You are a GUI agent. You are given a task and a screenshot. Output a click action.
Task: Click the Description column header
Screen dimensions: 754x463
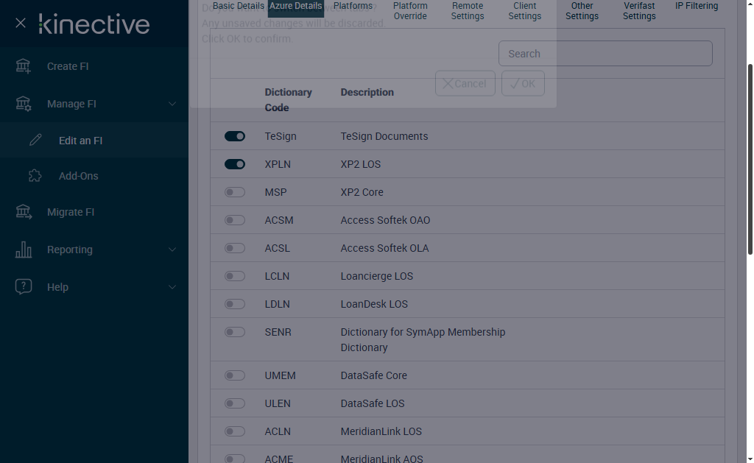coord(367,92)
